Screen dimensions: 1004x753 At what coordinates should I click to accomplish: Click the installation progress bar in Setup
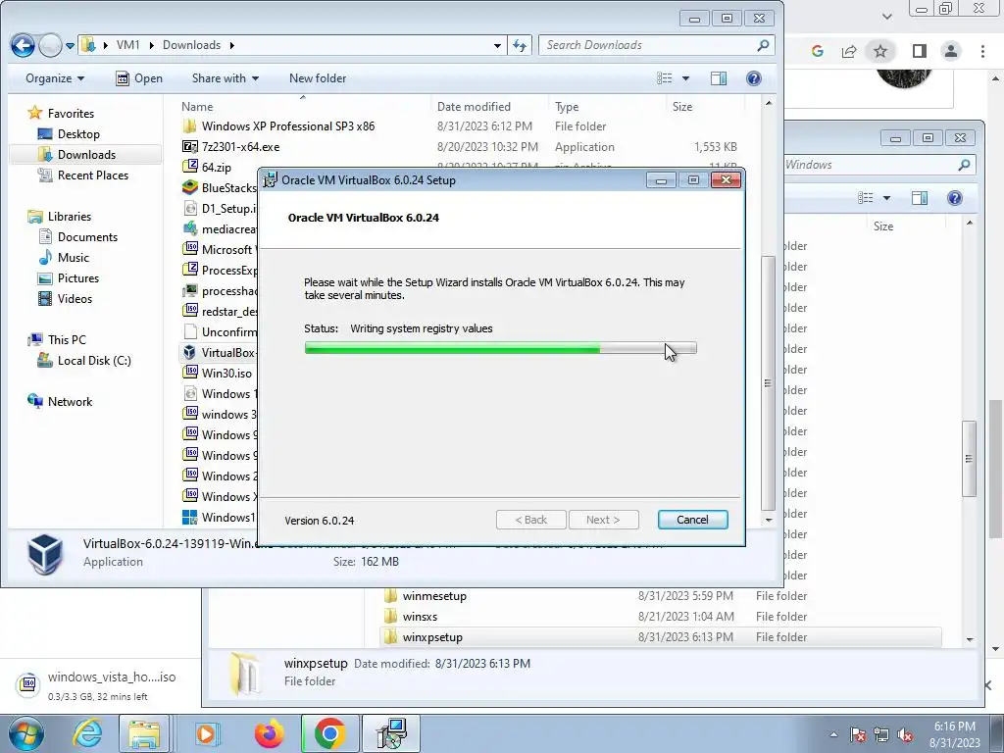pos(500,348)
